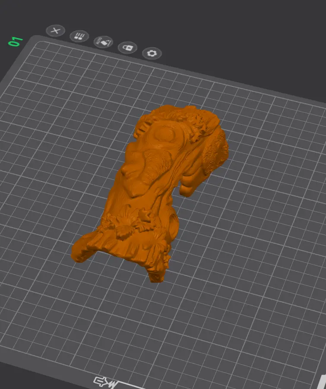Select the green plate number 01
The height and width of the screenshot is (389, 326).
pos(16,41)
